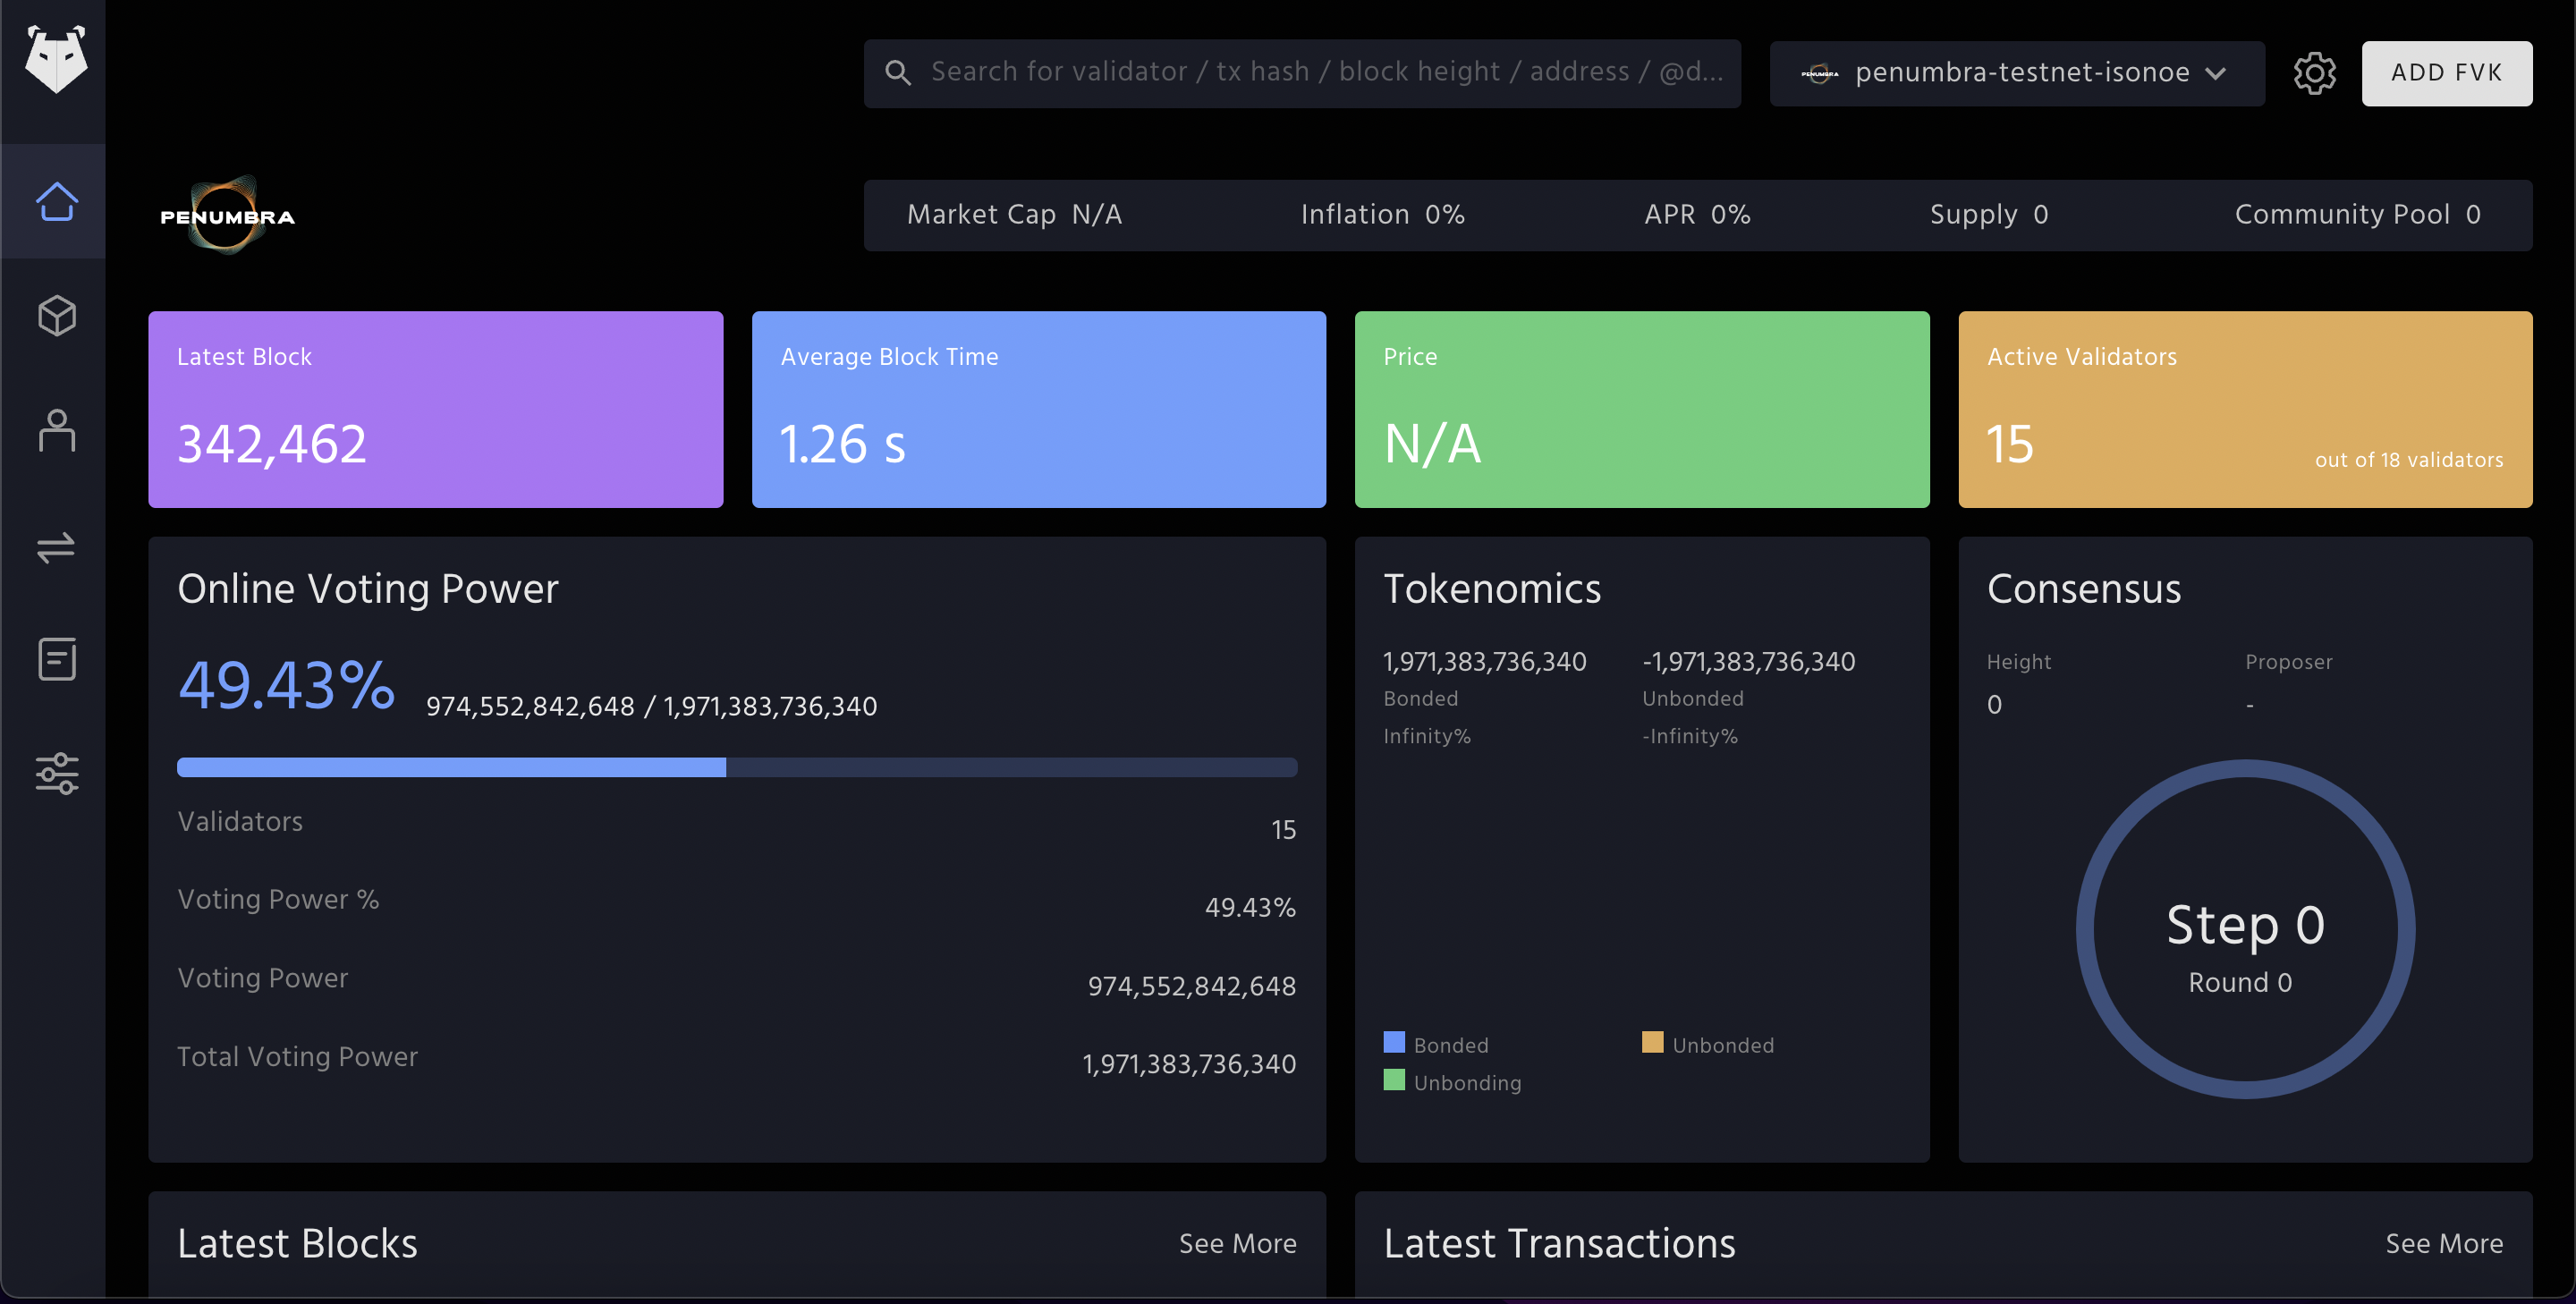Click the search magnifier icon

[x=897, y=73]
